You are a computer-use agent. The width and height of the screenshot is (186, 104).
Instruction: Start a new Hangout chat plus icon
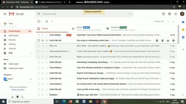[31, 79]
